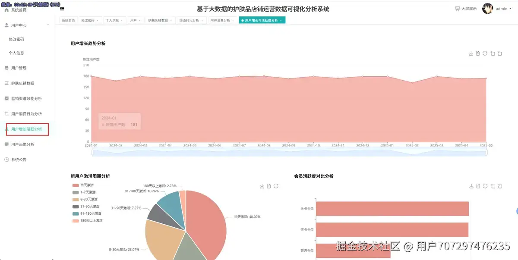
Task: Toggle 91-180天激活 legend item
Action: click(87, 213)
